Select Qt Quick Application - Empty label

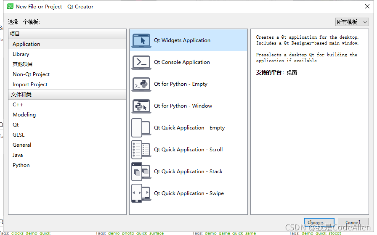click(189, 128)
